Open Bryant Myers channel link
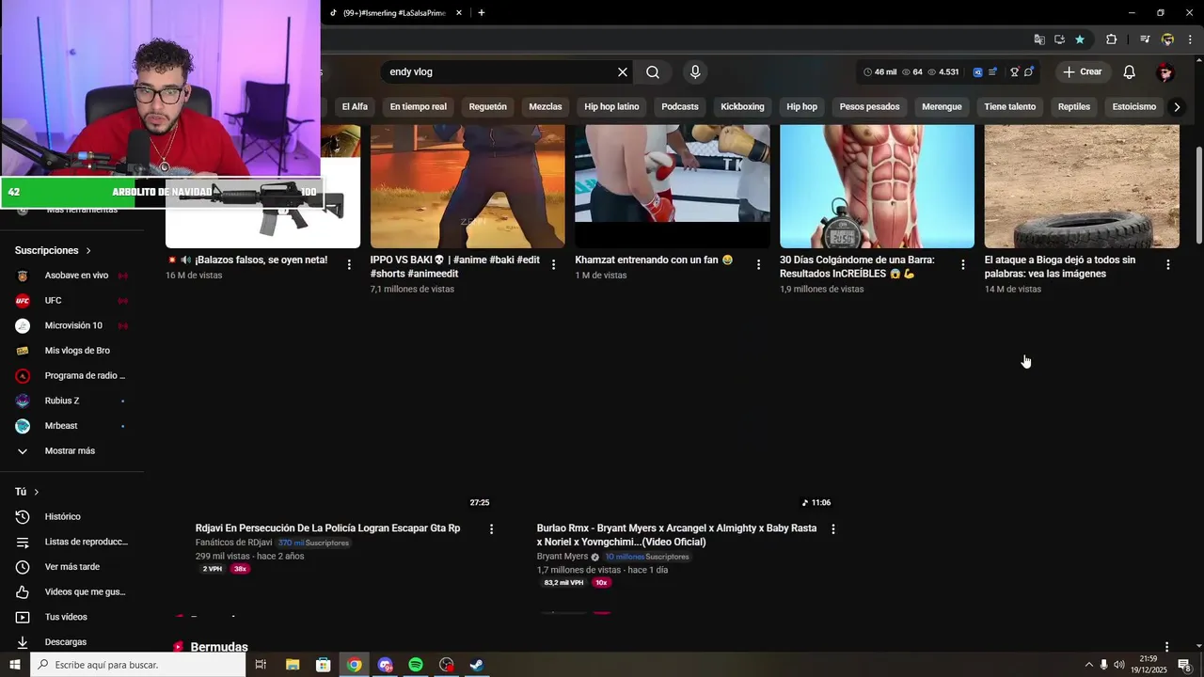Viewport: 1204px width, 677px height. tap(562, 557)
